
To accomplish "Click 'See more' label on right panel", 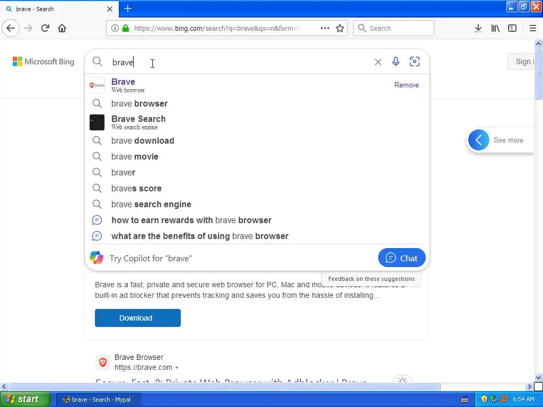I will tap(508, 140).
